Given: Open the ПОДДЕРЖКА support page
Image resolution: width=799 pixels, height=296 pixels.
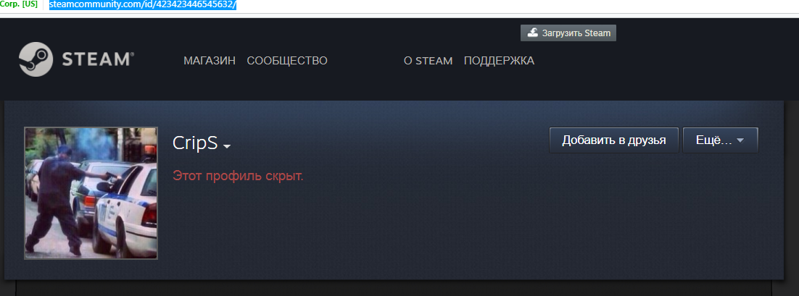Looking at the screenshot, I should coord(499,61).
